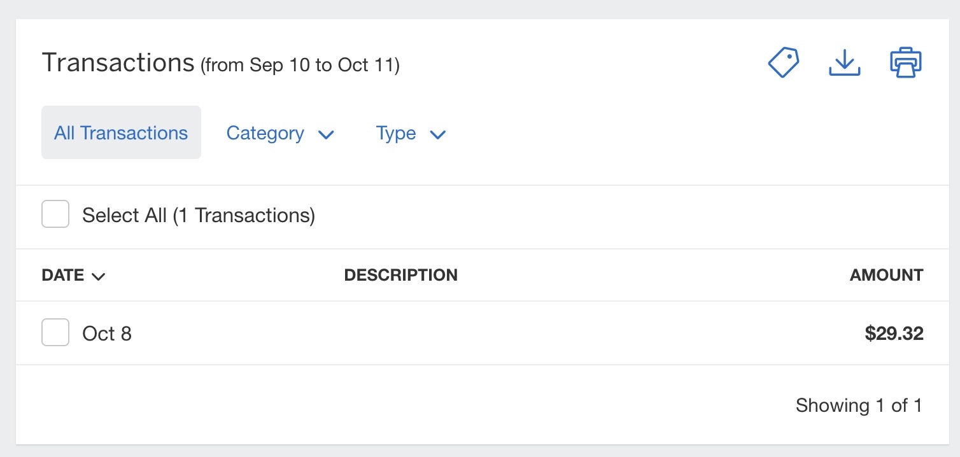Select the All Transactions tab
Screen dimensions: 960x457
pyautogui.click(x=121, y=132)
